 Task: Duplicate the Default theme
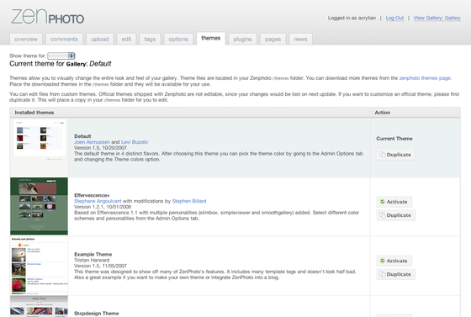pyautogui.click(x=395, y=155)
